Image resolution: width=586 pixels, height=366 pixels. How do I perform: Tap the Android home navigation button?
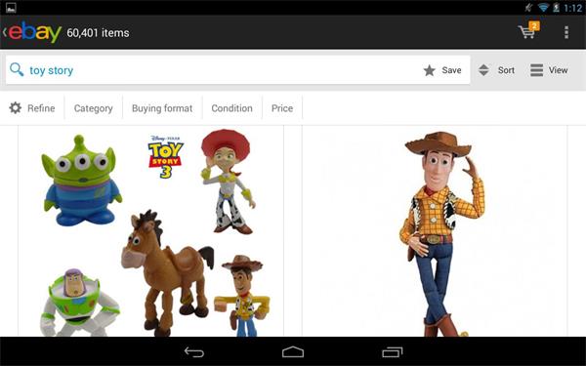[293, 351]
